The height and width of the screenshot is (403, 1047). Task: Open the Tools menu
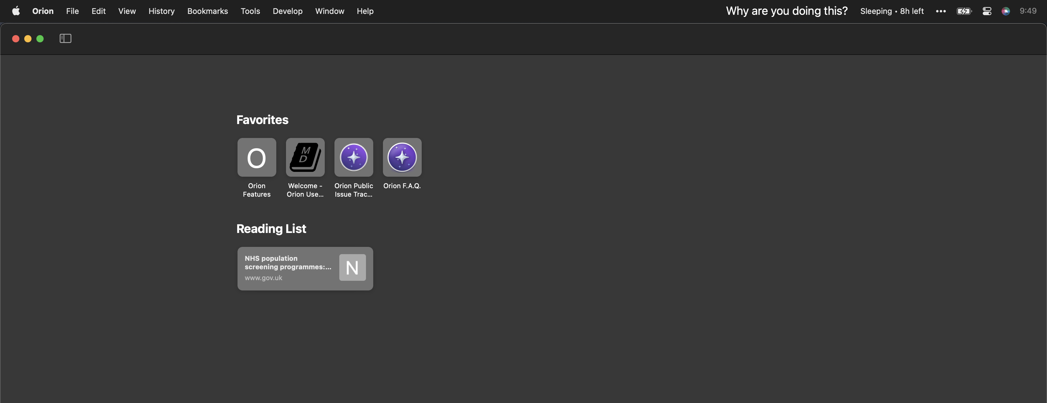coord(250,11)
